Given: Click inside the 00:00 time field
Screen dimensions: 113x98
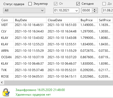Looking at the screenshot, I should (x=86, y=11).
